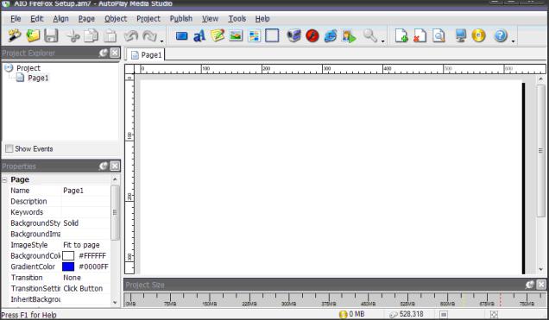Click the page preview magnifier icon
Image resolution: width=549 pixels, height=320 pixels.
(x=439, y=35)
